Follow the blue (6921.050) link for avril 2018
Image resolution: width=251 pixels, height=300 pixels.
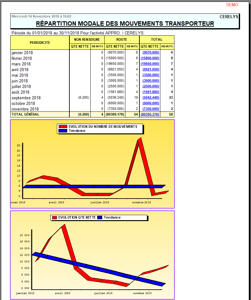(x=151, y=70)
